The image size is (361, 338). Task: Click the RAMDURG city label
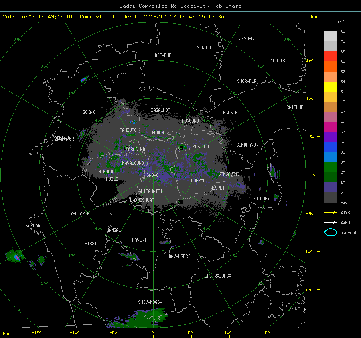tap(128, 130)
